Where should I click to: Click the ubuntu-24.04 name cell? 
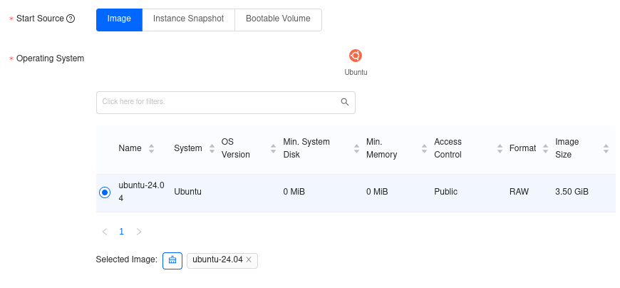(x=141, y=192)
